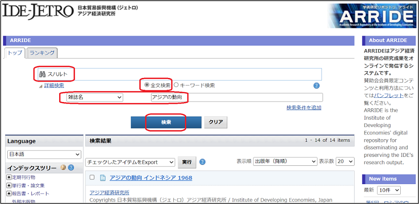Click the 実行 button
Screen dimensions: 419x204
pos(187,162)
